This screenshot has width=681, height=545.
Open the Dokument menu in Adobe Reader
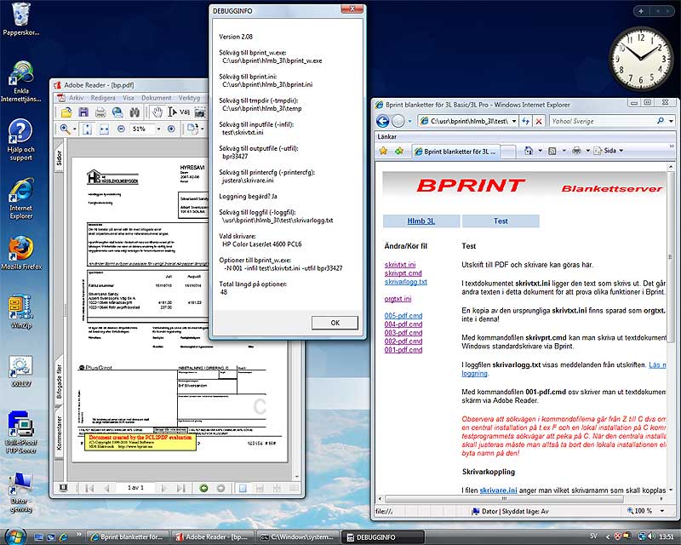click(157, 98)
